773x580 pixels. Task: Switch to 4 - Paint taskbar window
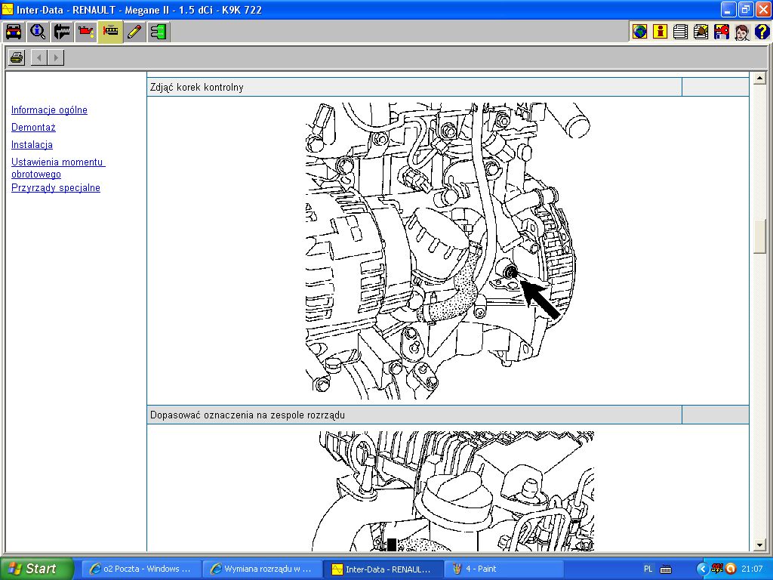(504, 569)
